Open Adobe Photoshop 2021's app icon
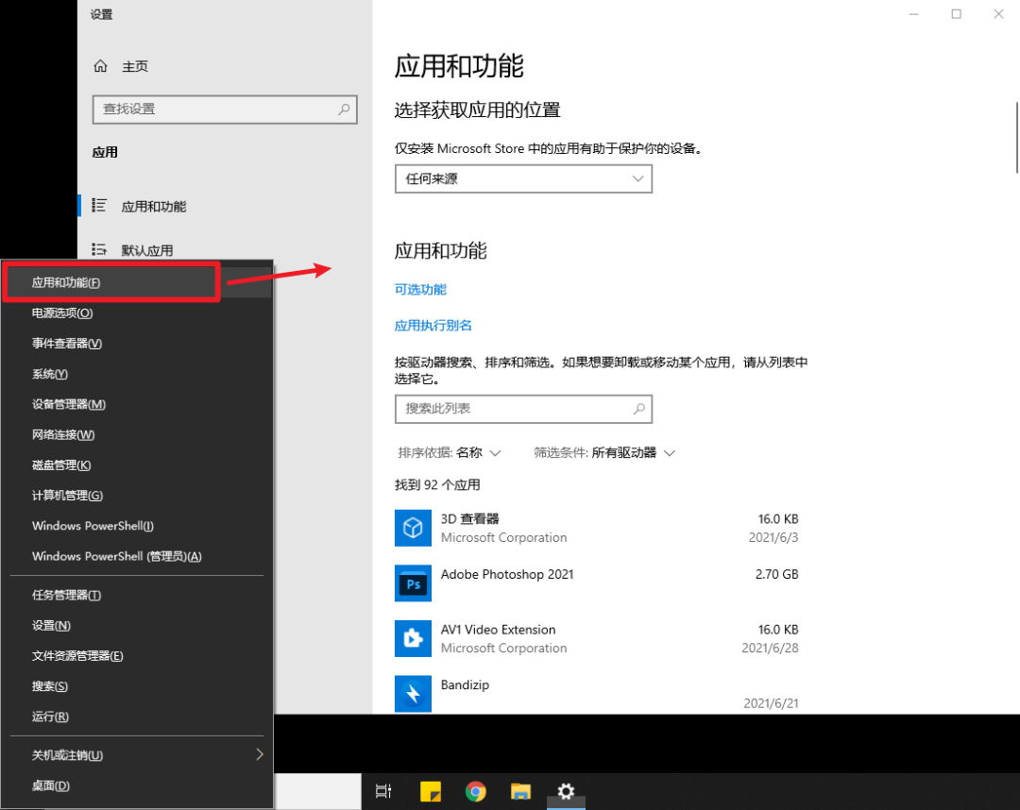This screenshot has width=1020, height=810. point(413,583)
